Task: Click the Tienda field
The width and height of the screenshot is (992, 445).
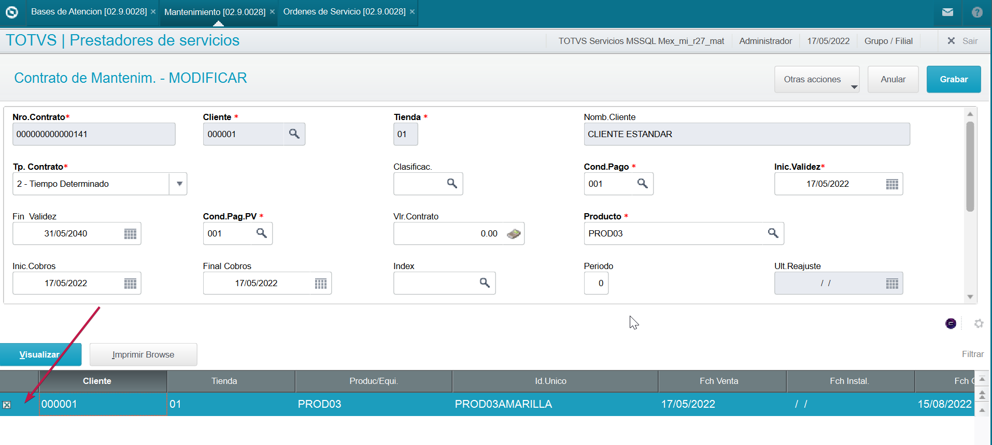Action: 405,134
